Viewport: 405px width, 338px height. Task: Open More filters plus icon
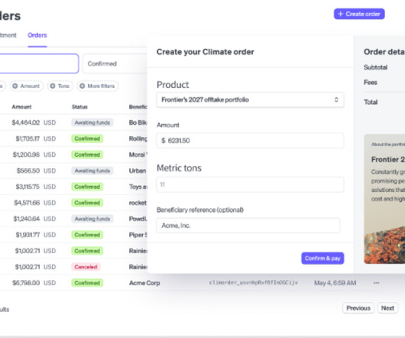tap(82, 86)
